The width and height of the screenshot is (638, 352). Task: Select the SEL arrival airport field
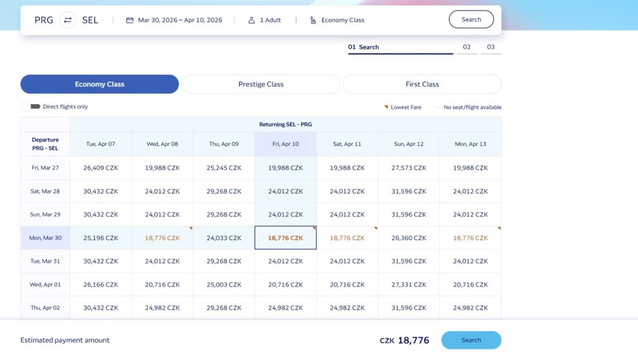click(x=90, y=20)
